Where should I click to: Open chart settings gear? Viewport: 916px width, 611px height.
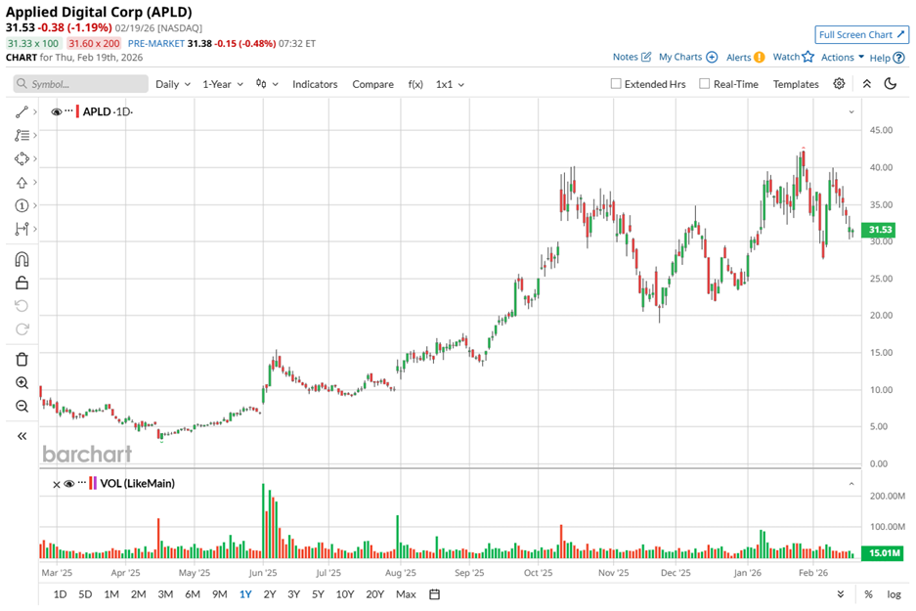click(838, 84)
